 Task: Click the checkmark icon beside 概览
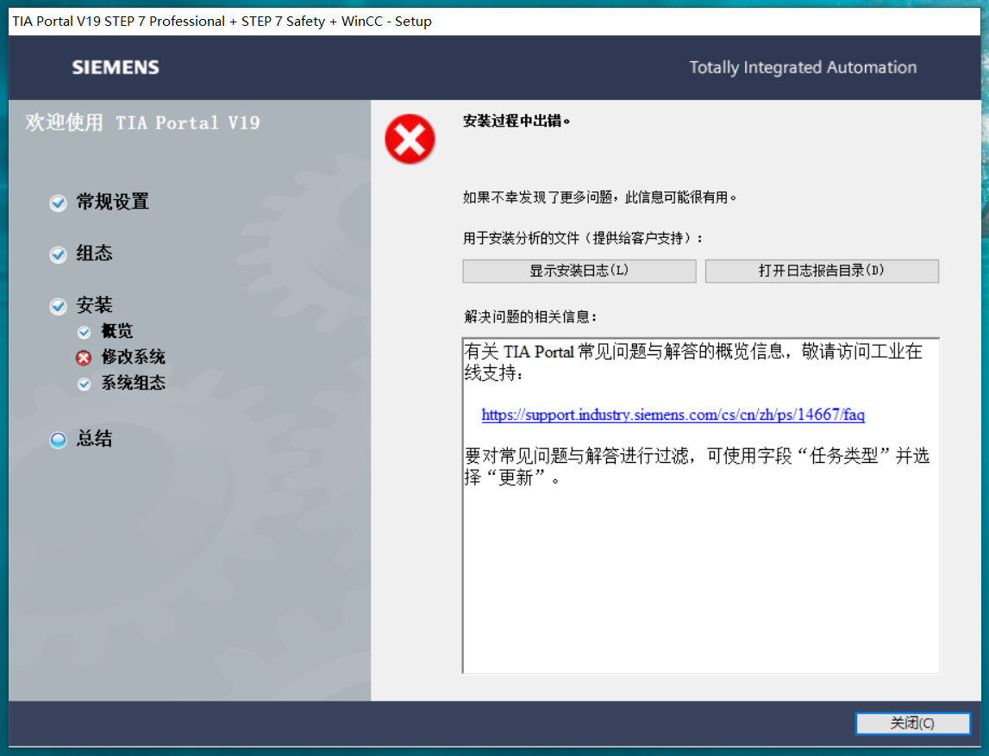[84, 332]
